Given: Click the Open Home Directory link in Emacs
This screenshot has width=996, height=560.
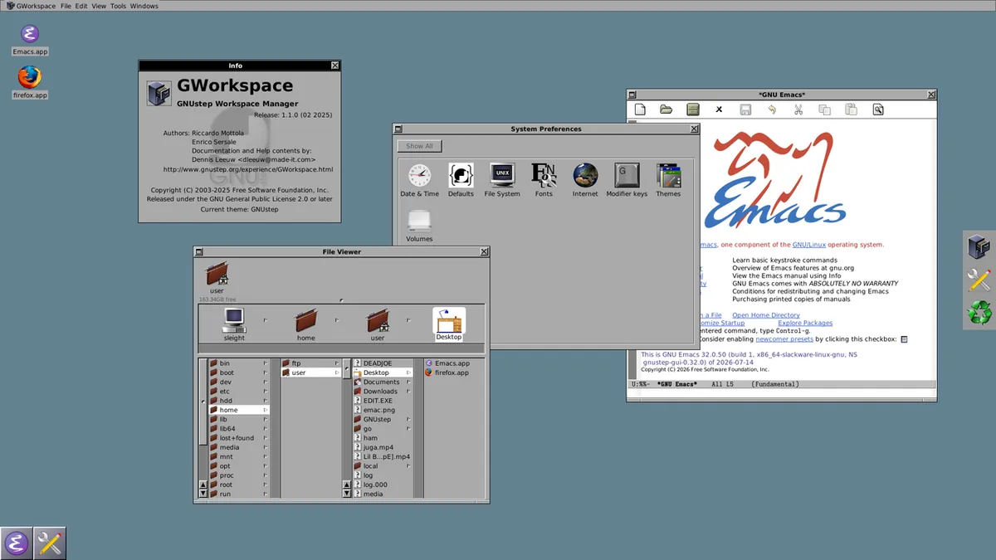Looking at the screenshot, I should tap(766, 315).
